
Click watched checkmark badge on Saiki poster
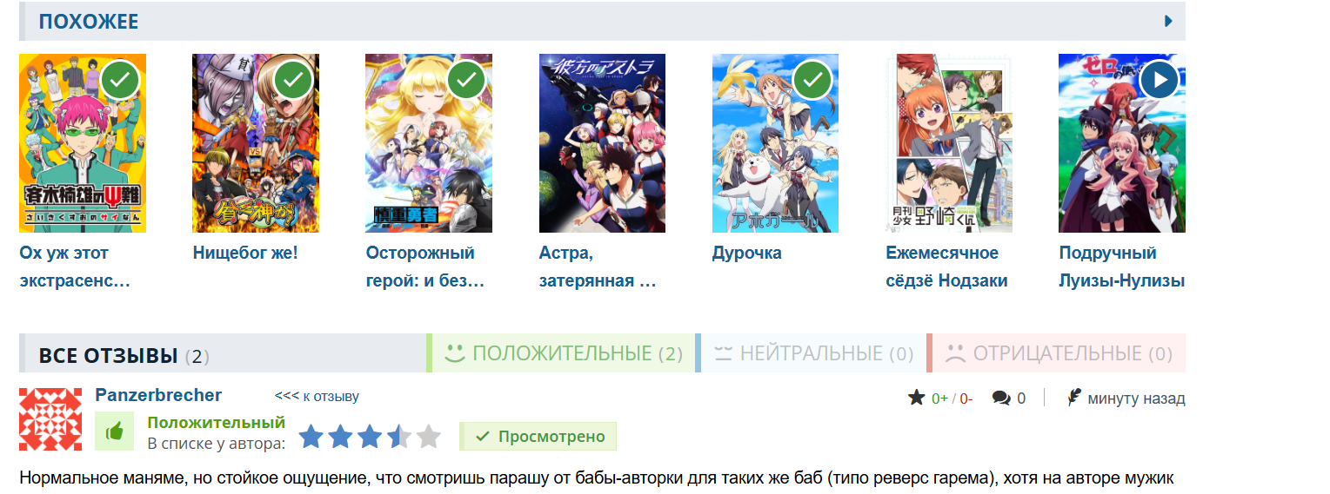pyautogui.click(x=120, y=80)
